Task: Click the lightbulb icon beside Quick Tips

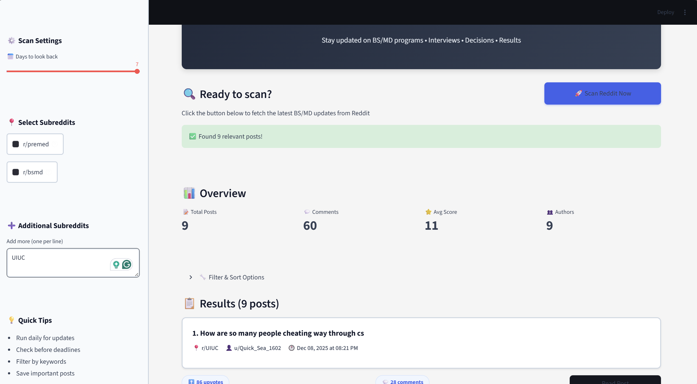Action: [11, 320]
